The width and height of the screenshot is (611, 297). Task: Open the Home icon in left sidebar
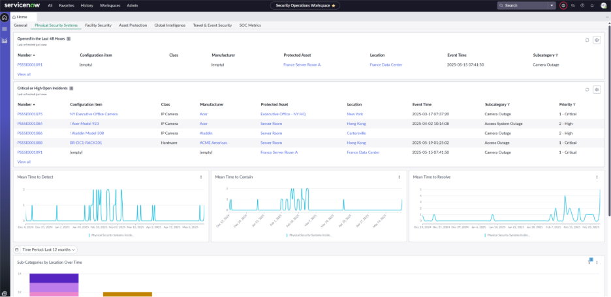pos(5,18)
